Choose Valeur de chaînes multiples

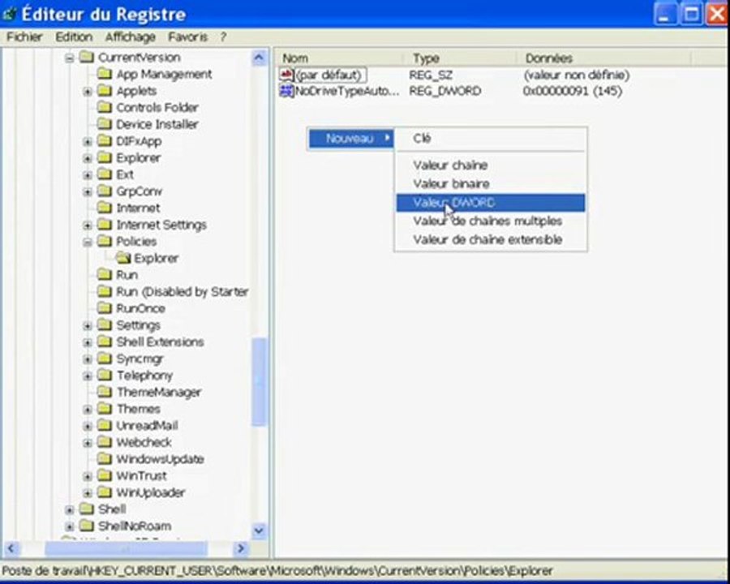point(491,221)
